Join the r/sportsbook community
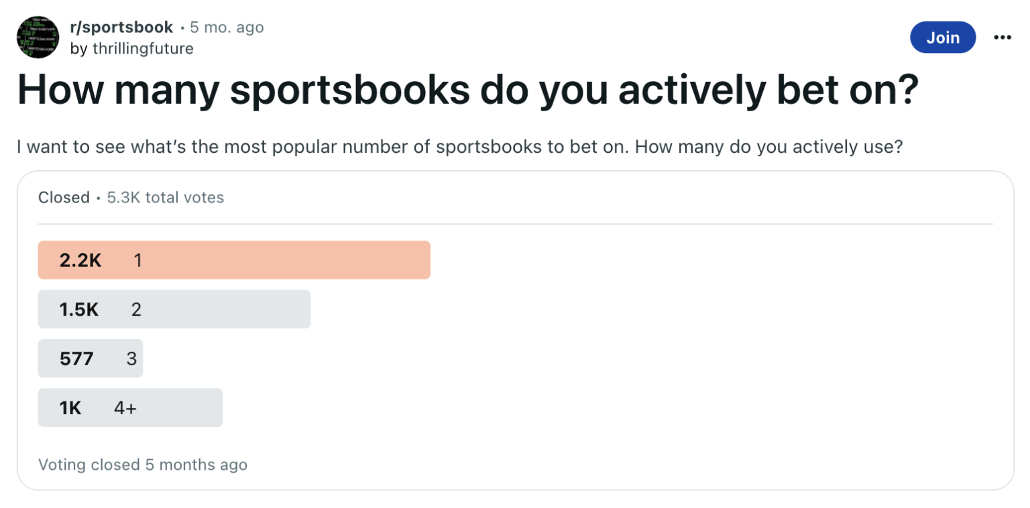 click(x=943, y=38)
